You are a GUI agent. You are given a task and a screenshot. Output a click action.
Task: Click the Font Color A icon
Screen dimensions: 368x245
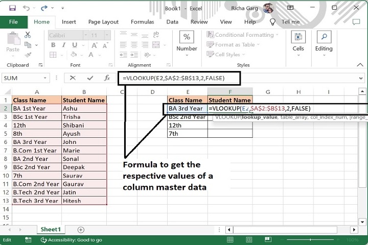[x=91, y=55]
